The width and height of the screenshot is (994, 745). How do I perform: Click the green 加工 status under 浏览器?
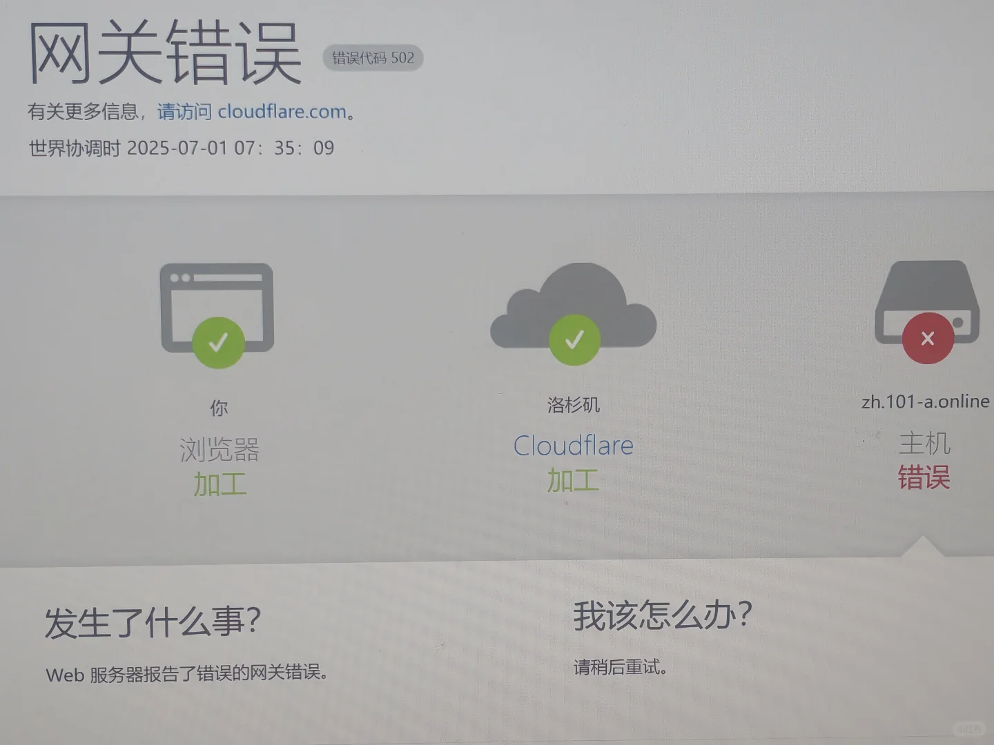pos(220,484)
